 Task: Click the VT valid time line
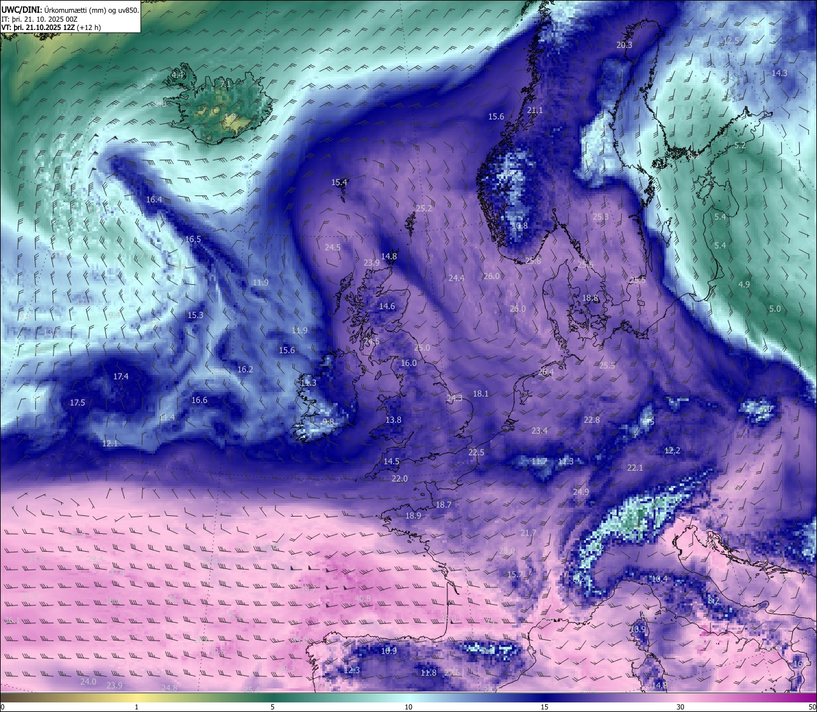tap(51, 27)
